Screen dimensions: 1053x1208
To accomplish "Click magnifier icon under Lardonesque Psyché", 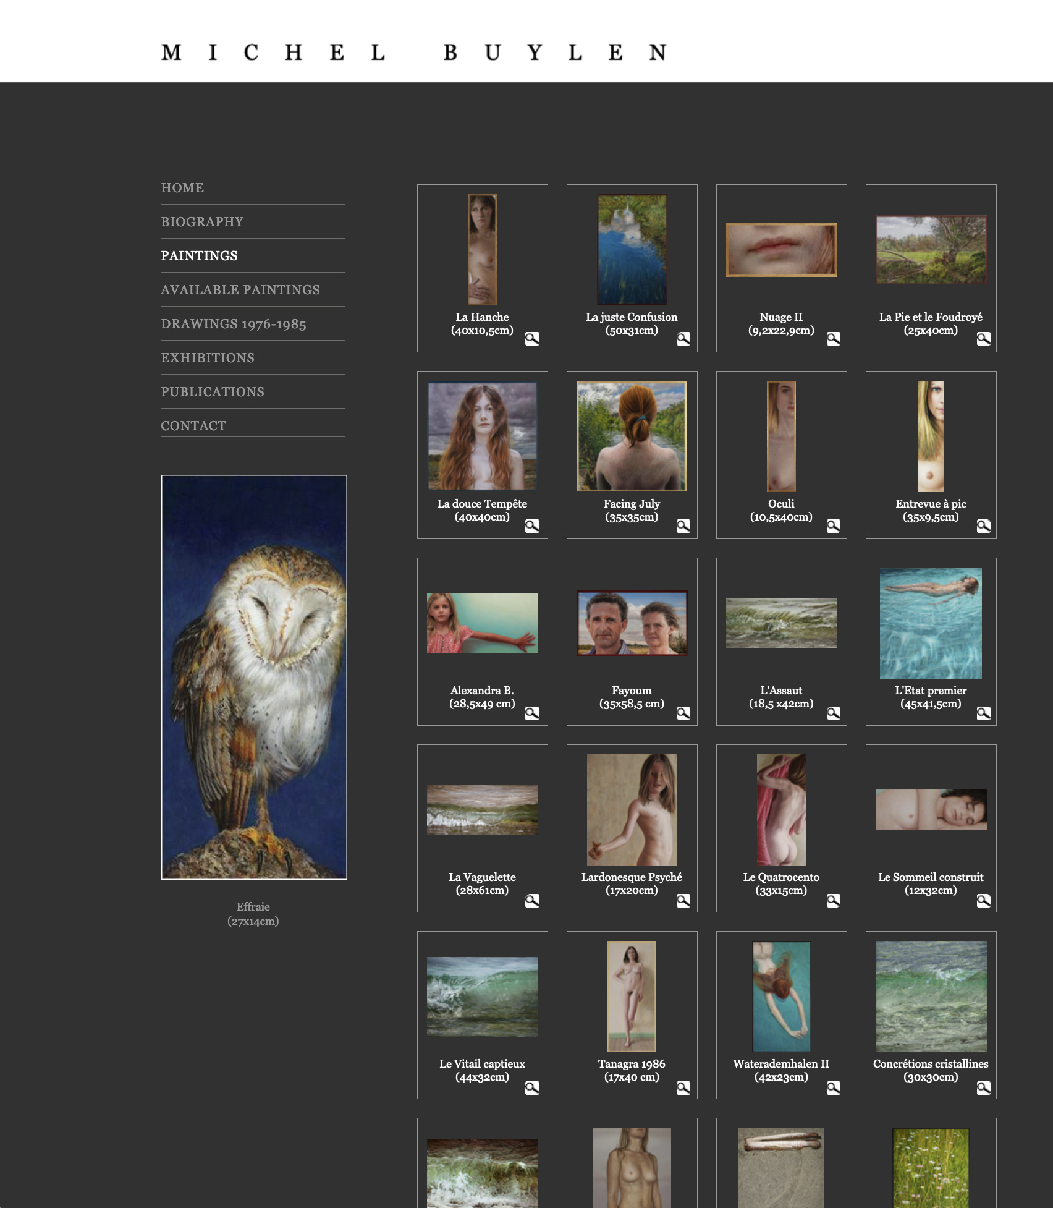I will [x=683, y=901].
